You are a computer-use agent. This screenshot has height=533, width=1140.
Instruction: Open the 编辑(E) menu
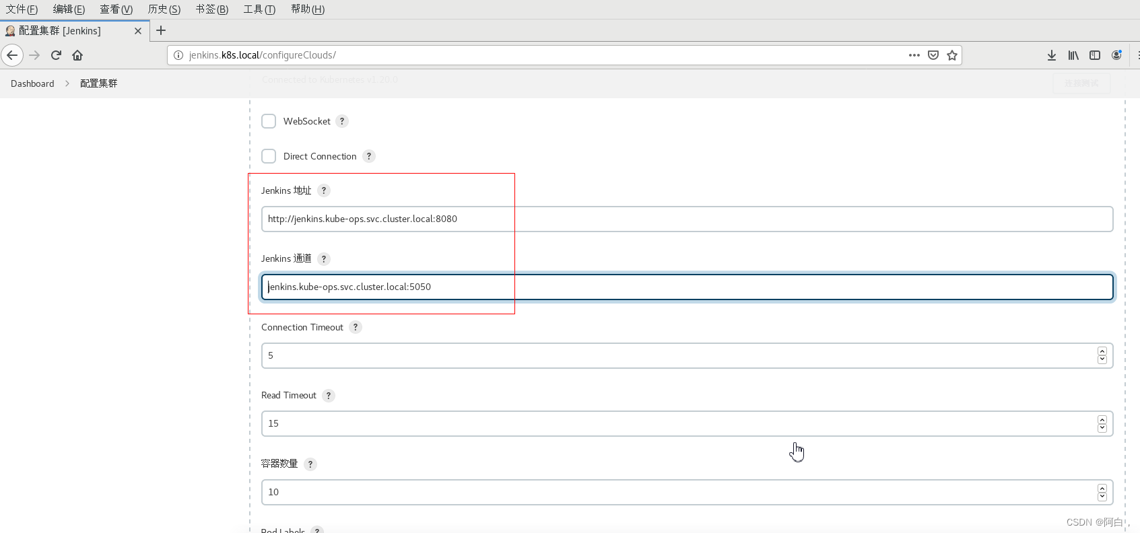(69, 9)
